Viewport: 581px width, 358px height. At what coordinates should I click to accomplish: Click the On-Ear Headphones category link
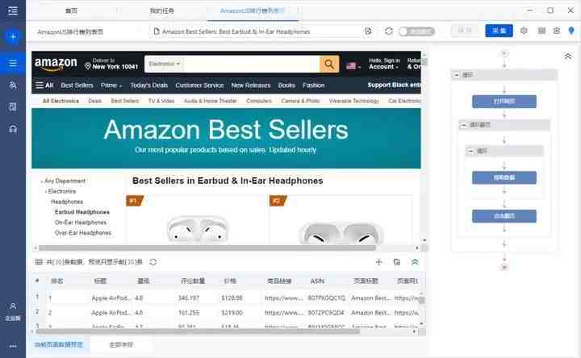click(x=81, y=223)
